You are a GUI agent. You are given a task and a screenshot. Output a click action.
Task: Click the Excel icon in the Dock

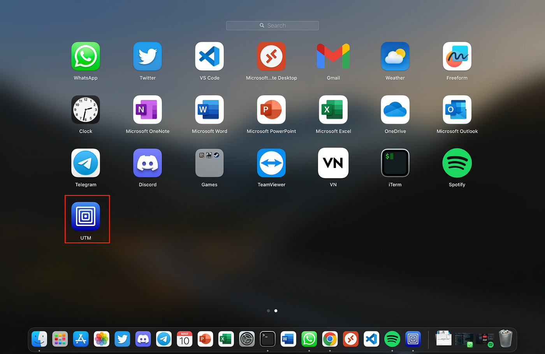(226, 339)
